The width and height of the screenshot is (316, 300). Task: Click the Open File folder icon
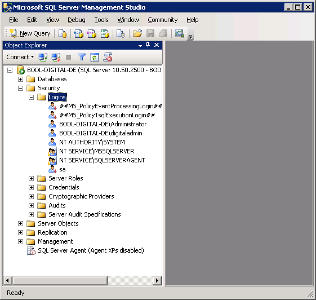(137, 33)
